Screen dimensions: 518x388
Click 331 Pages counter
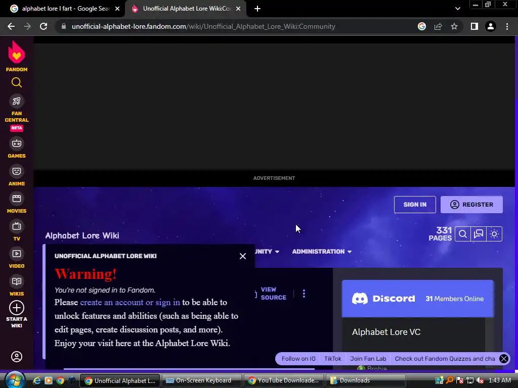click(440, 234)
